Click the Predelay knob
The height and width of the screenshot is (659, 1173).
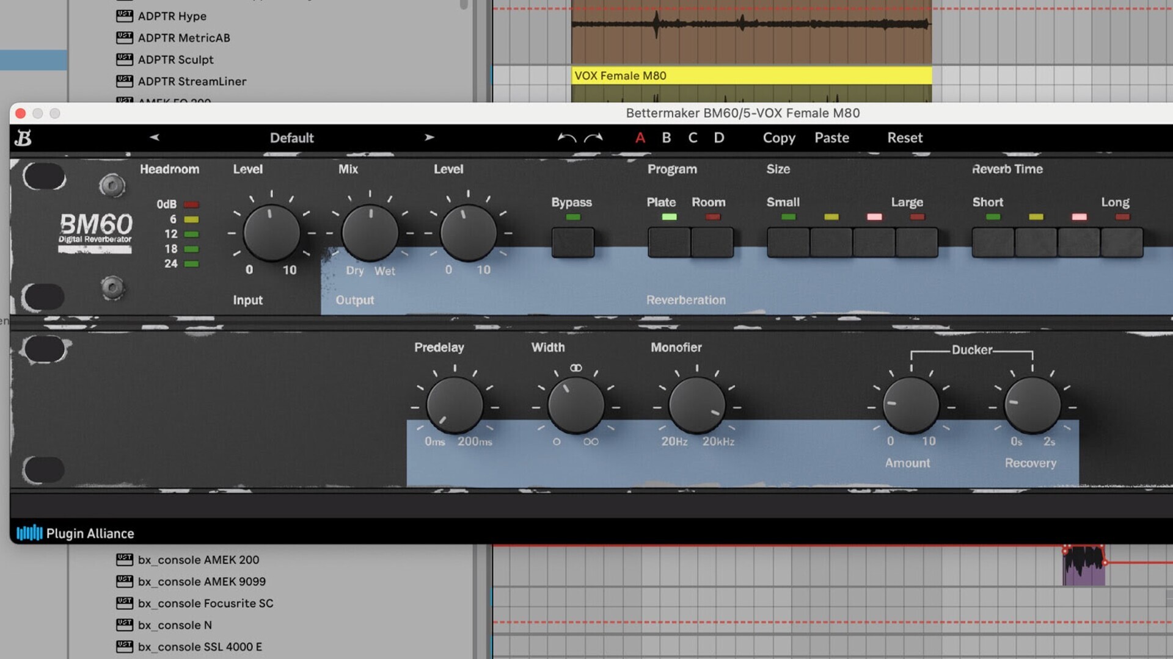click(x=455, y=406)
